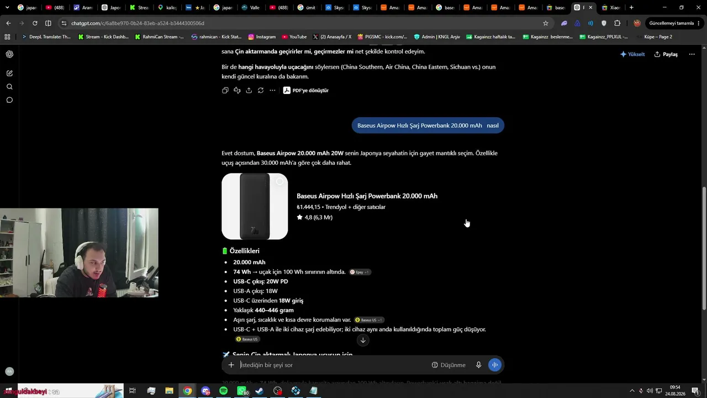The height and width of the screenshot is (398, 707).
Task: Open the Baseus US +1 source chip
Action: (x=369, y=320)
